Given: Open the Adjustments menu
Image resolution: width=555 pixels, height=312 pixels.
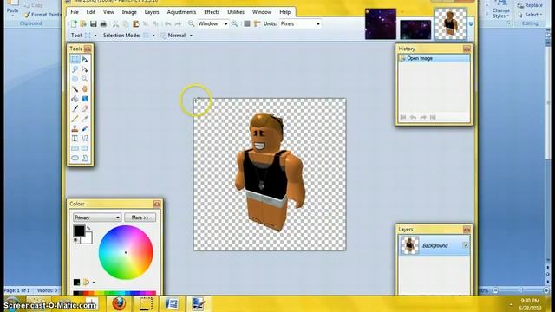Looking at the screenshot, I should point(181,12).
